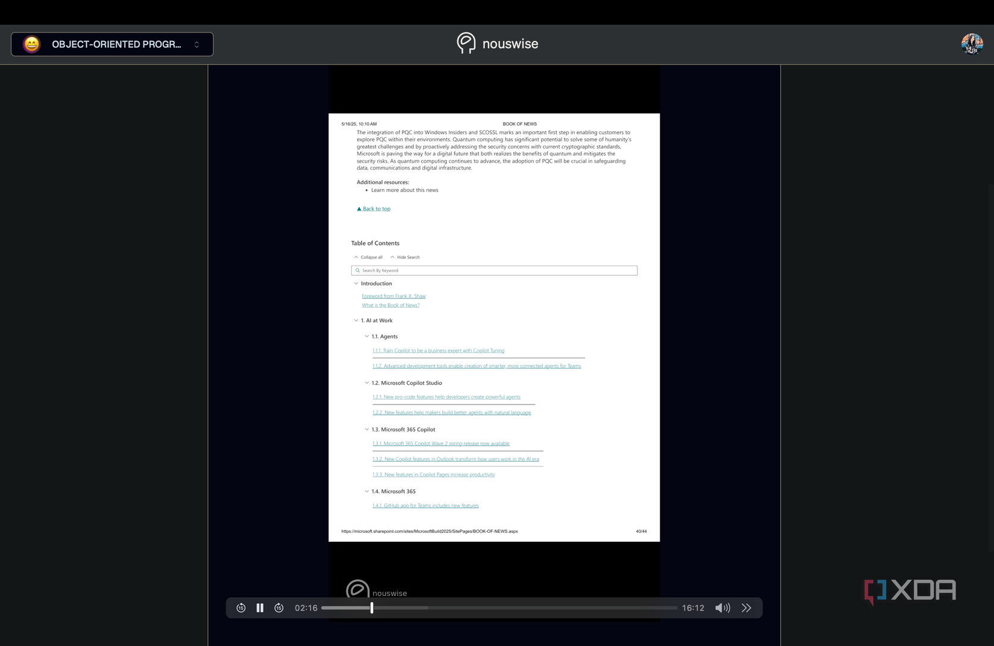Pause the audio playback
The image size is (994, 646).
tap(260, 608)
